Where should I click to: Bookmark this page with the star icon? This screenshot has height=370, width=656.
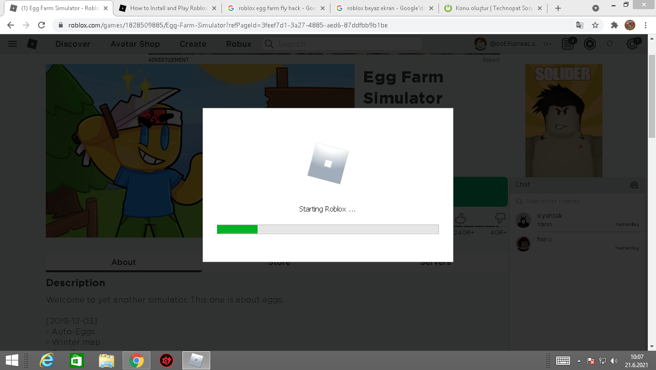tap(595, 25)
